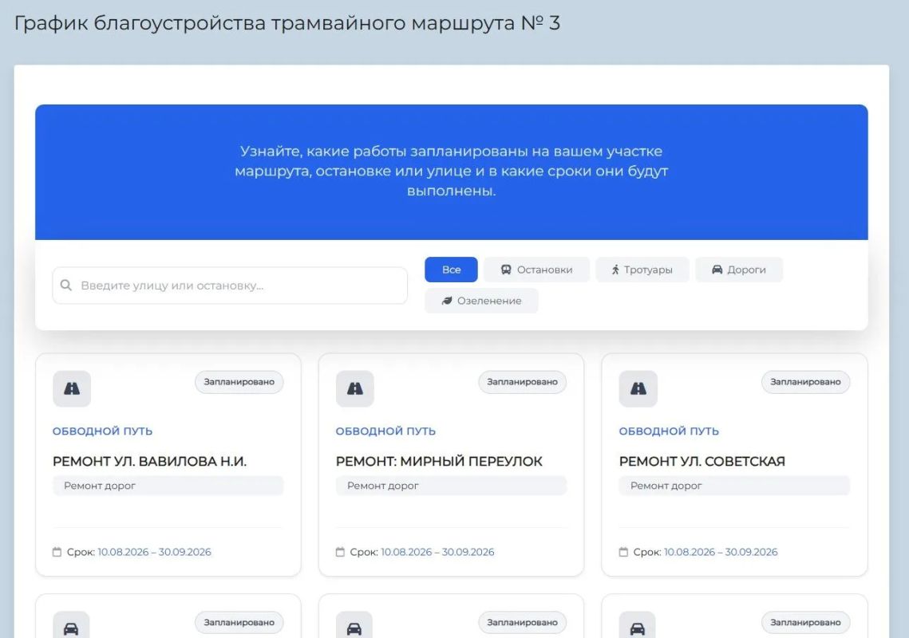This screenshot has width=909, height=638.
Task: Click the search magnifier icon
Action: pyautogui.click(x=66, y=285)
